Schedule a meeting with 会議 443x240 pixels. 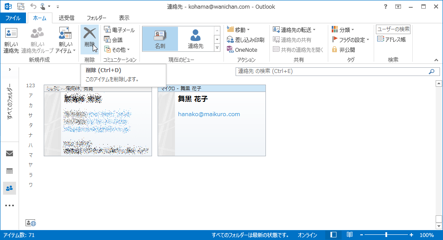[113, 40]
